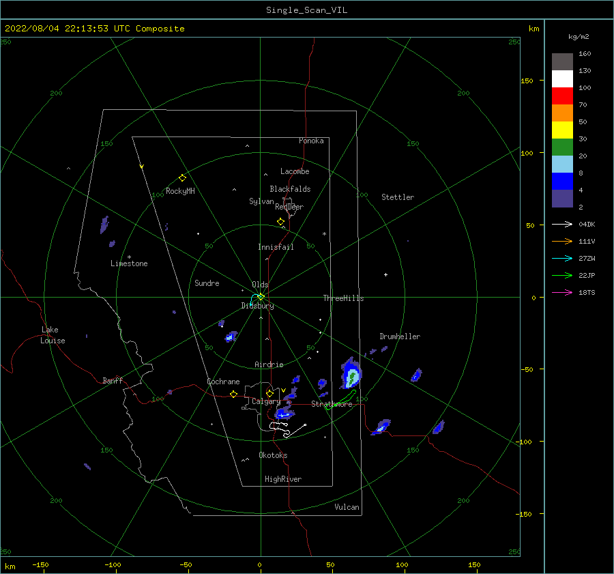Click the Ponoka town label
Viewport: 614px width, 574px height.
click(x=311, y=141)
